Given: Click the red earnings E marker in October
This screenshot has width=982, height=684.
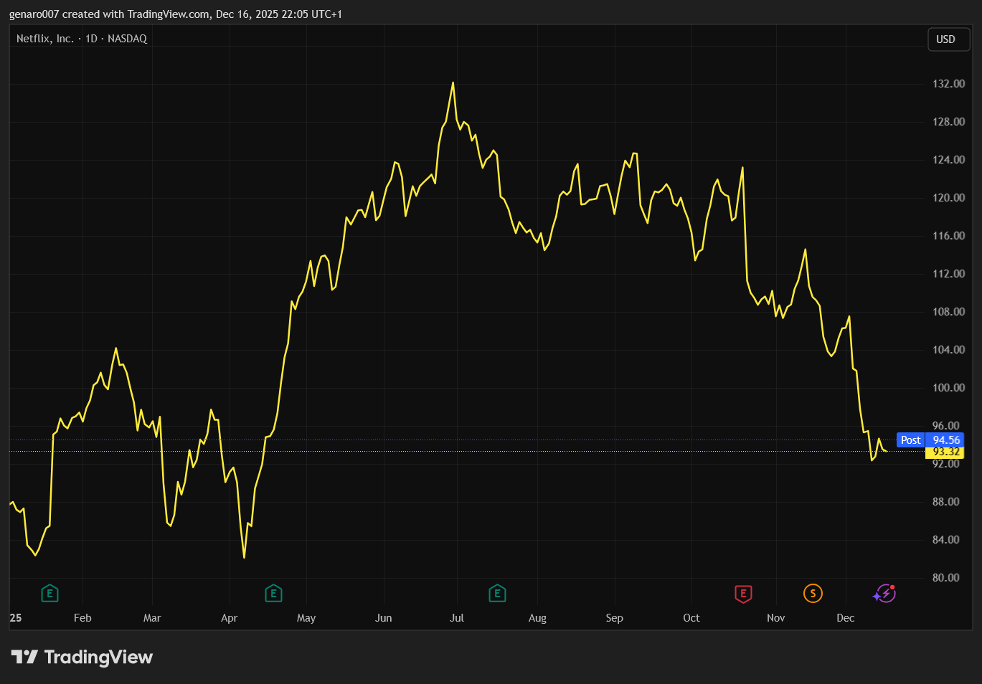Looking at the screenshot, I should [743, 594].
